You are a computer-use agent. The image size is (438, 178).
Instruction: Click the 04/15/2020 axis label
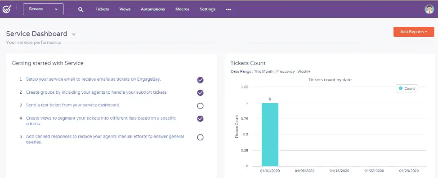[x=340, y=170]
